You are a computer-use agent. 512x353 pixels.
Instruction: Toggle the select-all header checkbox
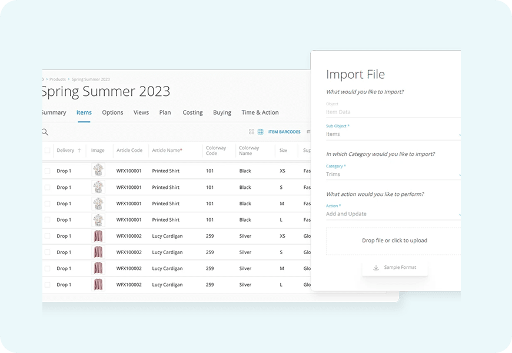click(48, 151)
